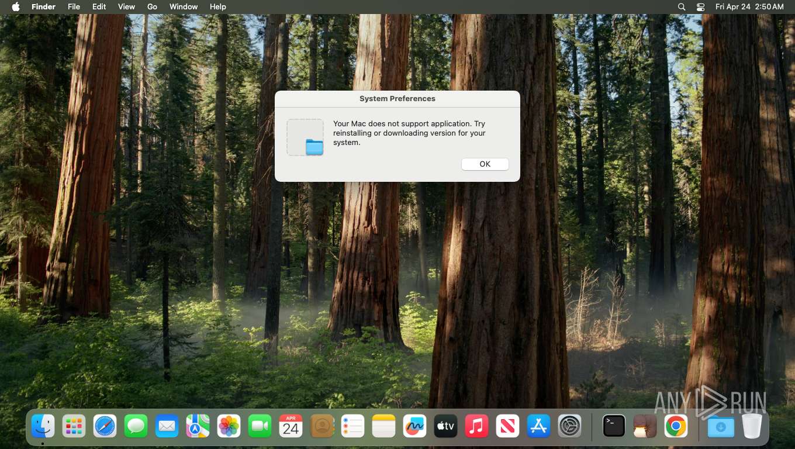Click the date and time display

749,7
